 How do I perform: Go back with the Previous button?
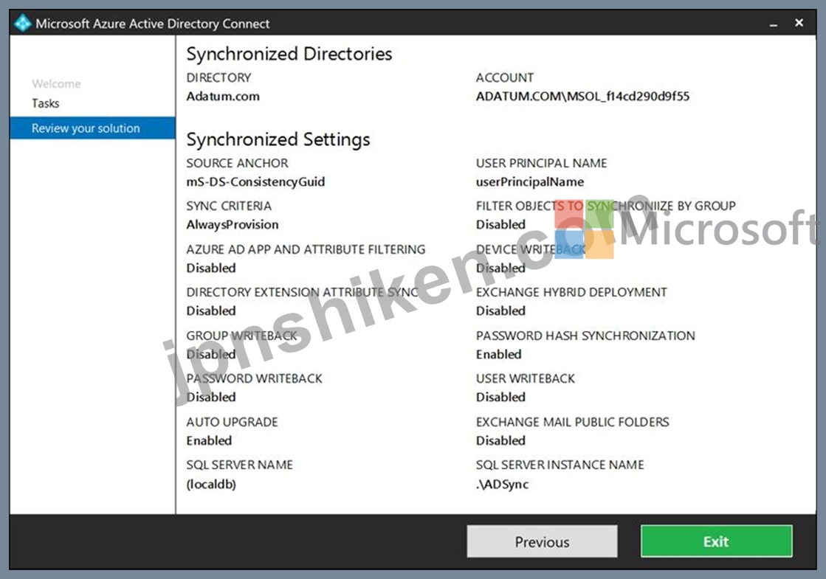(x=542, y=541)
